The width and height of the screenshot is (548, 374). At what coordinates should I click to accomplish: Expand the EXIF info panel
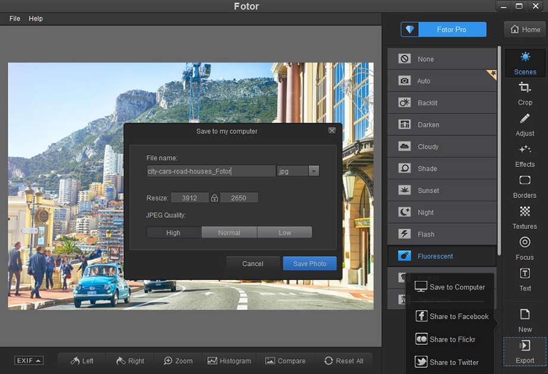[29, 361]
